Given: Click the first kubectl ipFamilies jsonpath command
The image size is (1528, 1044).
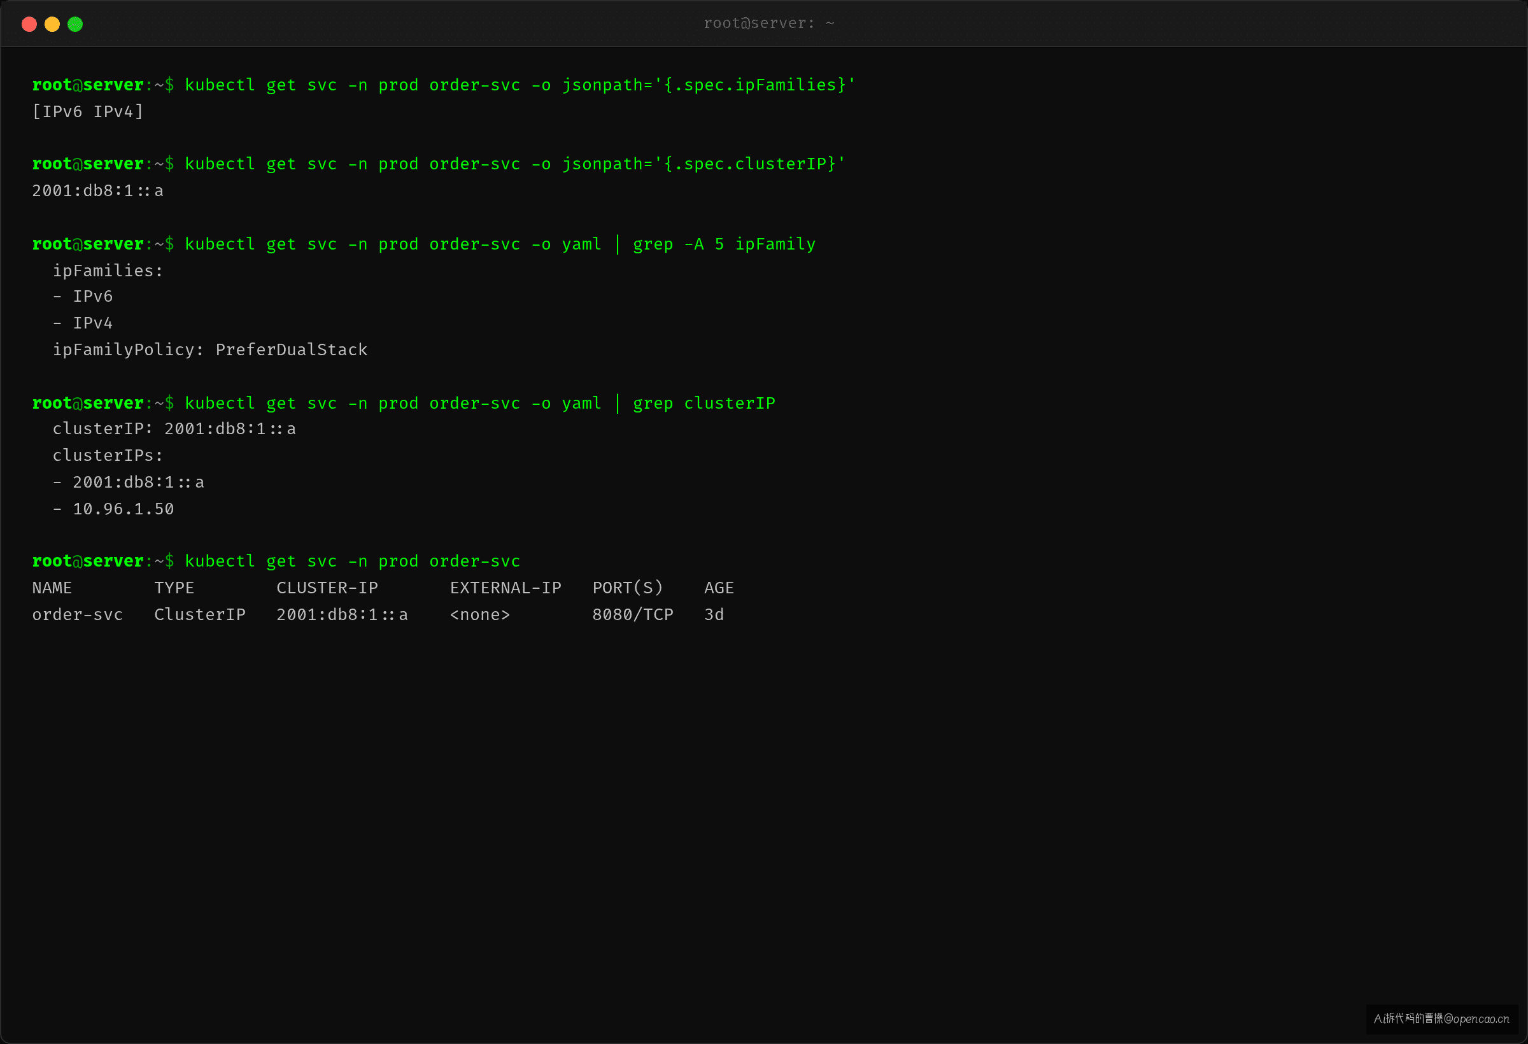Looking at the screenshot, I should point(520,85).
